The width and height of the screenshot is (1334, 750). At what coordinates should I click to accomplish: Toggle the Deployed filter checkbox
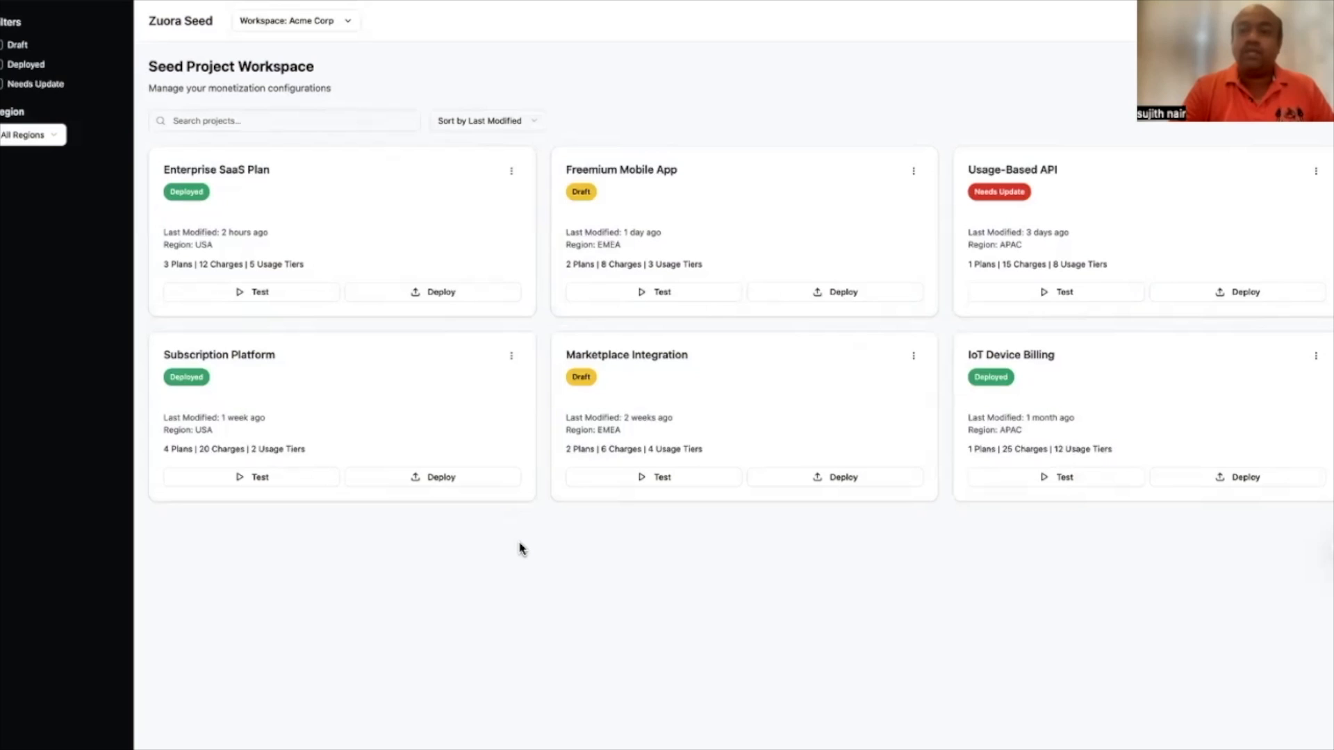coord(1,64)
